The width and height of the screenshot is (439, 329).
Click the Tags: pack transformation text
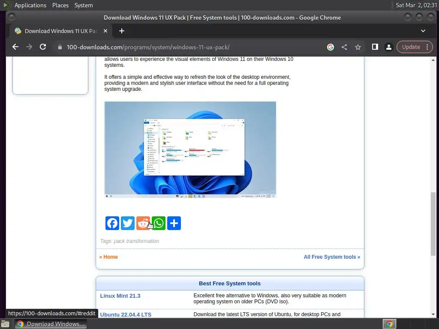click(129, 241)
